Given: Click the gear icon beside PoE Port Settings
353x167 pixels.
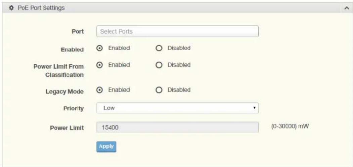Looking at the screenshot, I should 10,8.
